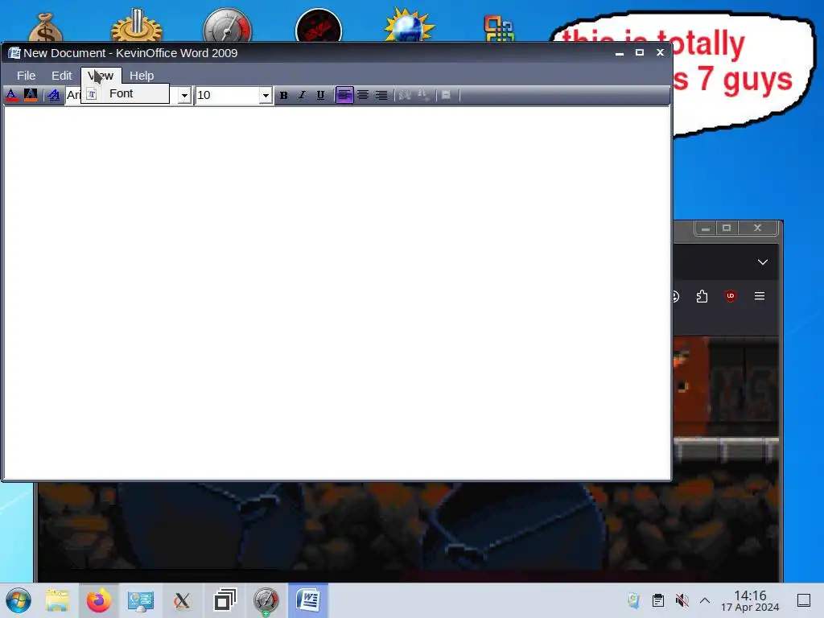Switch to Firefox in the taskbar
824x618 pixels.
pos(99,600)
